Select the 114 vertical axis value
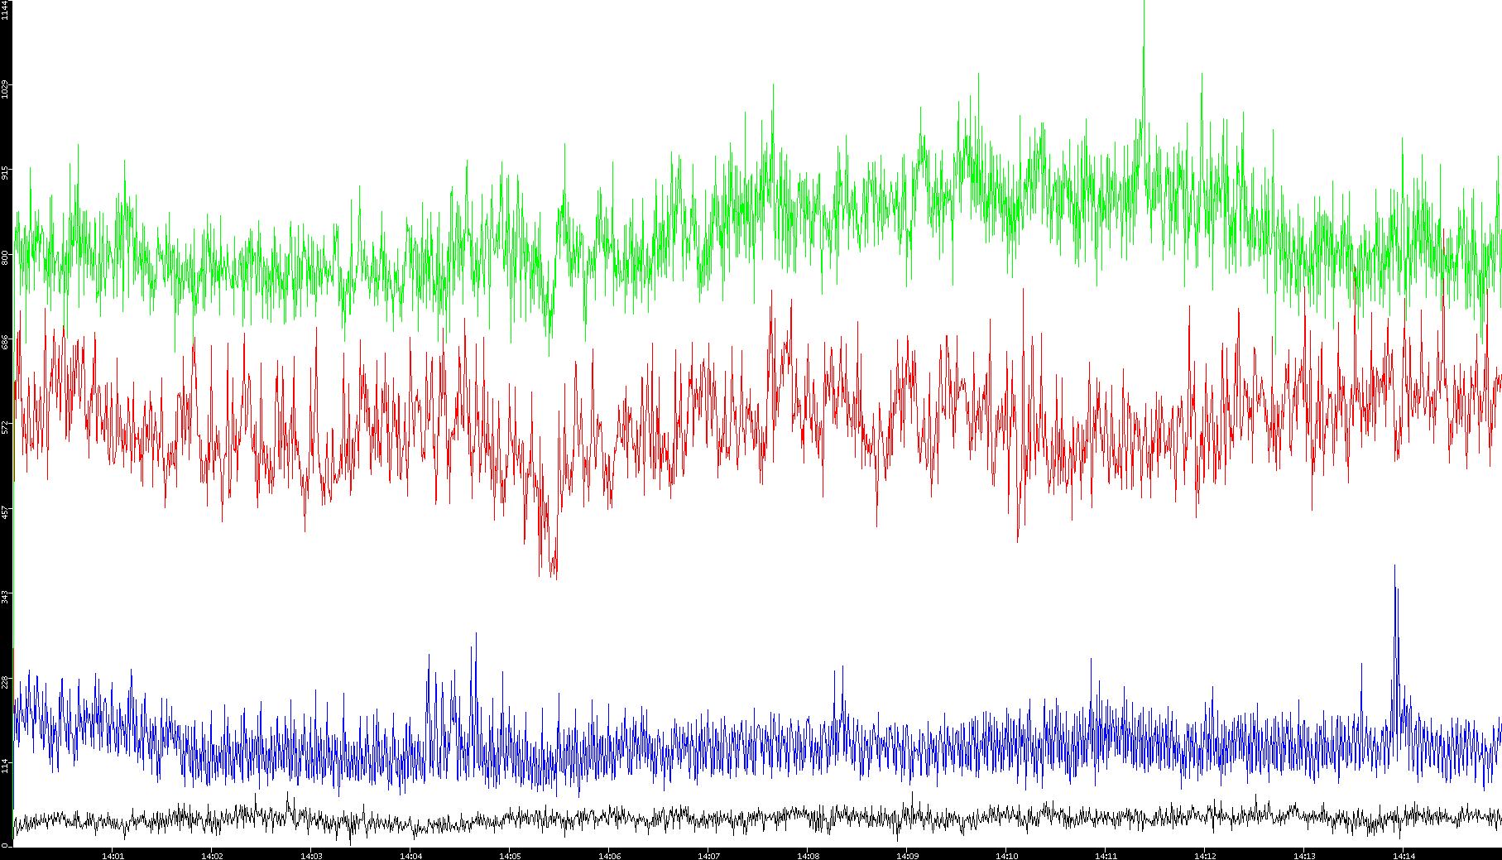This screenshot has height=860, width=1502. [5, 766]
